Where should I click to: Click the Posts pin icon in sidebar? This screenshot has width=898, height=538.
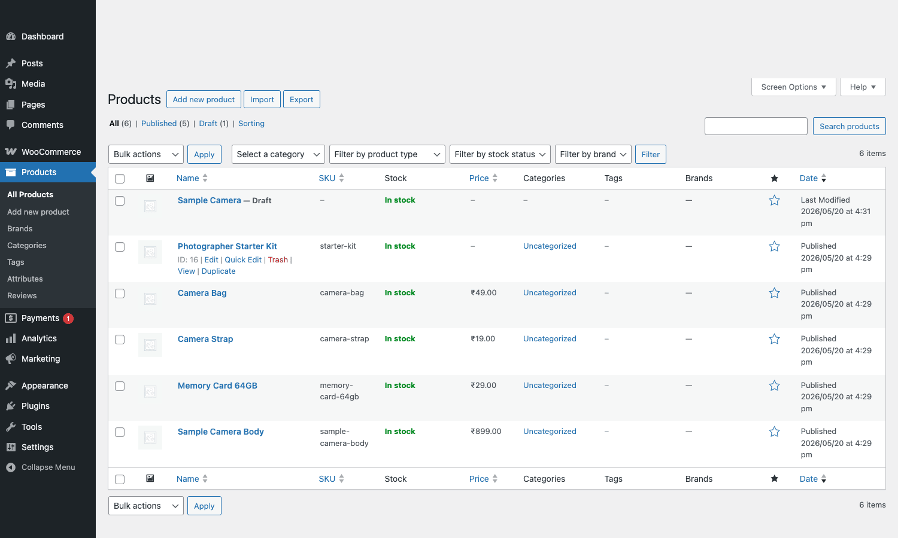[11, 63]
